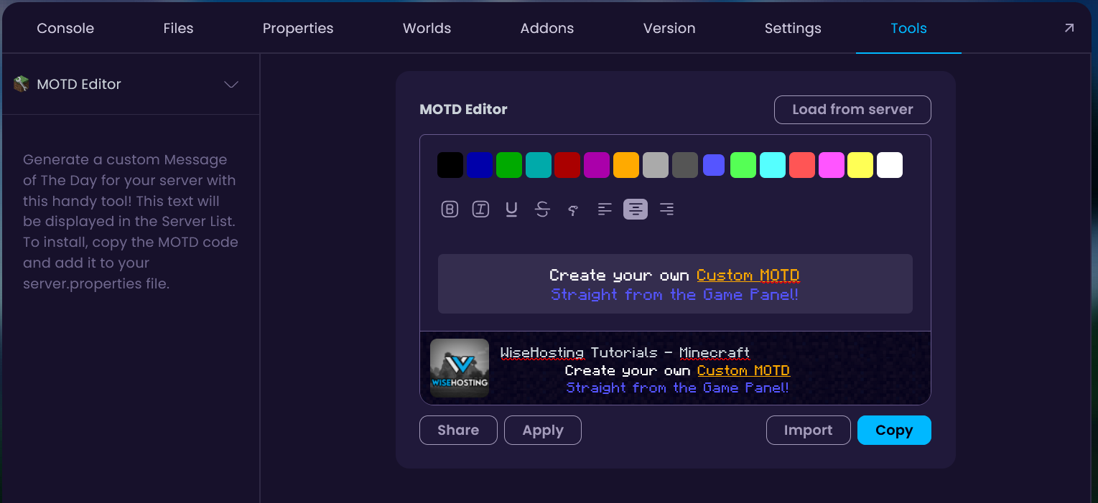Apply the MOTD to the server
This screenshot has width=1098, height=503.
pyautogui.click(x=543, y=431)
